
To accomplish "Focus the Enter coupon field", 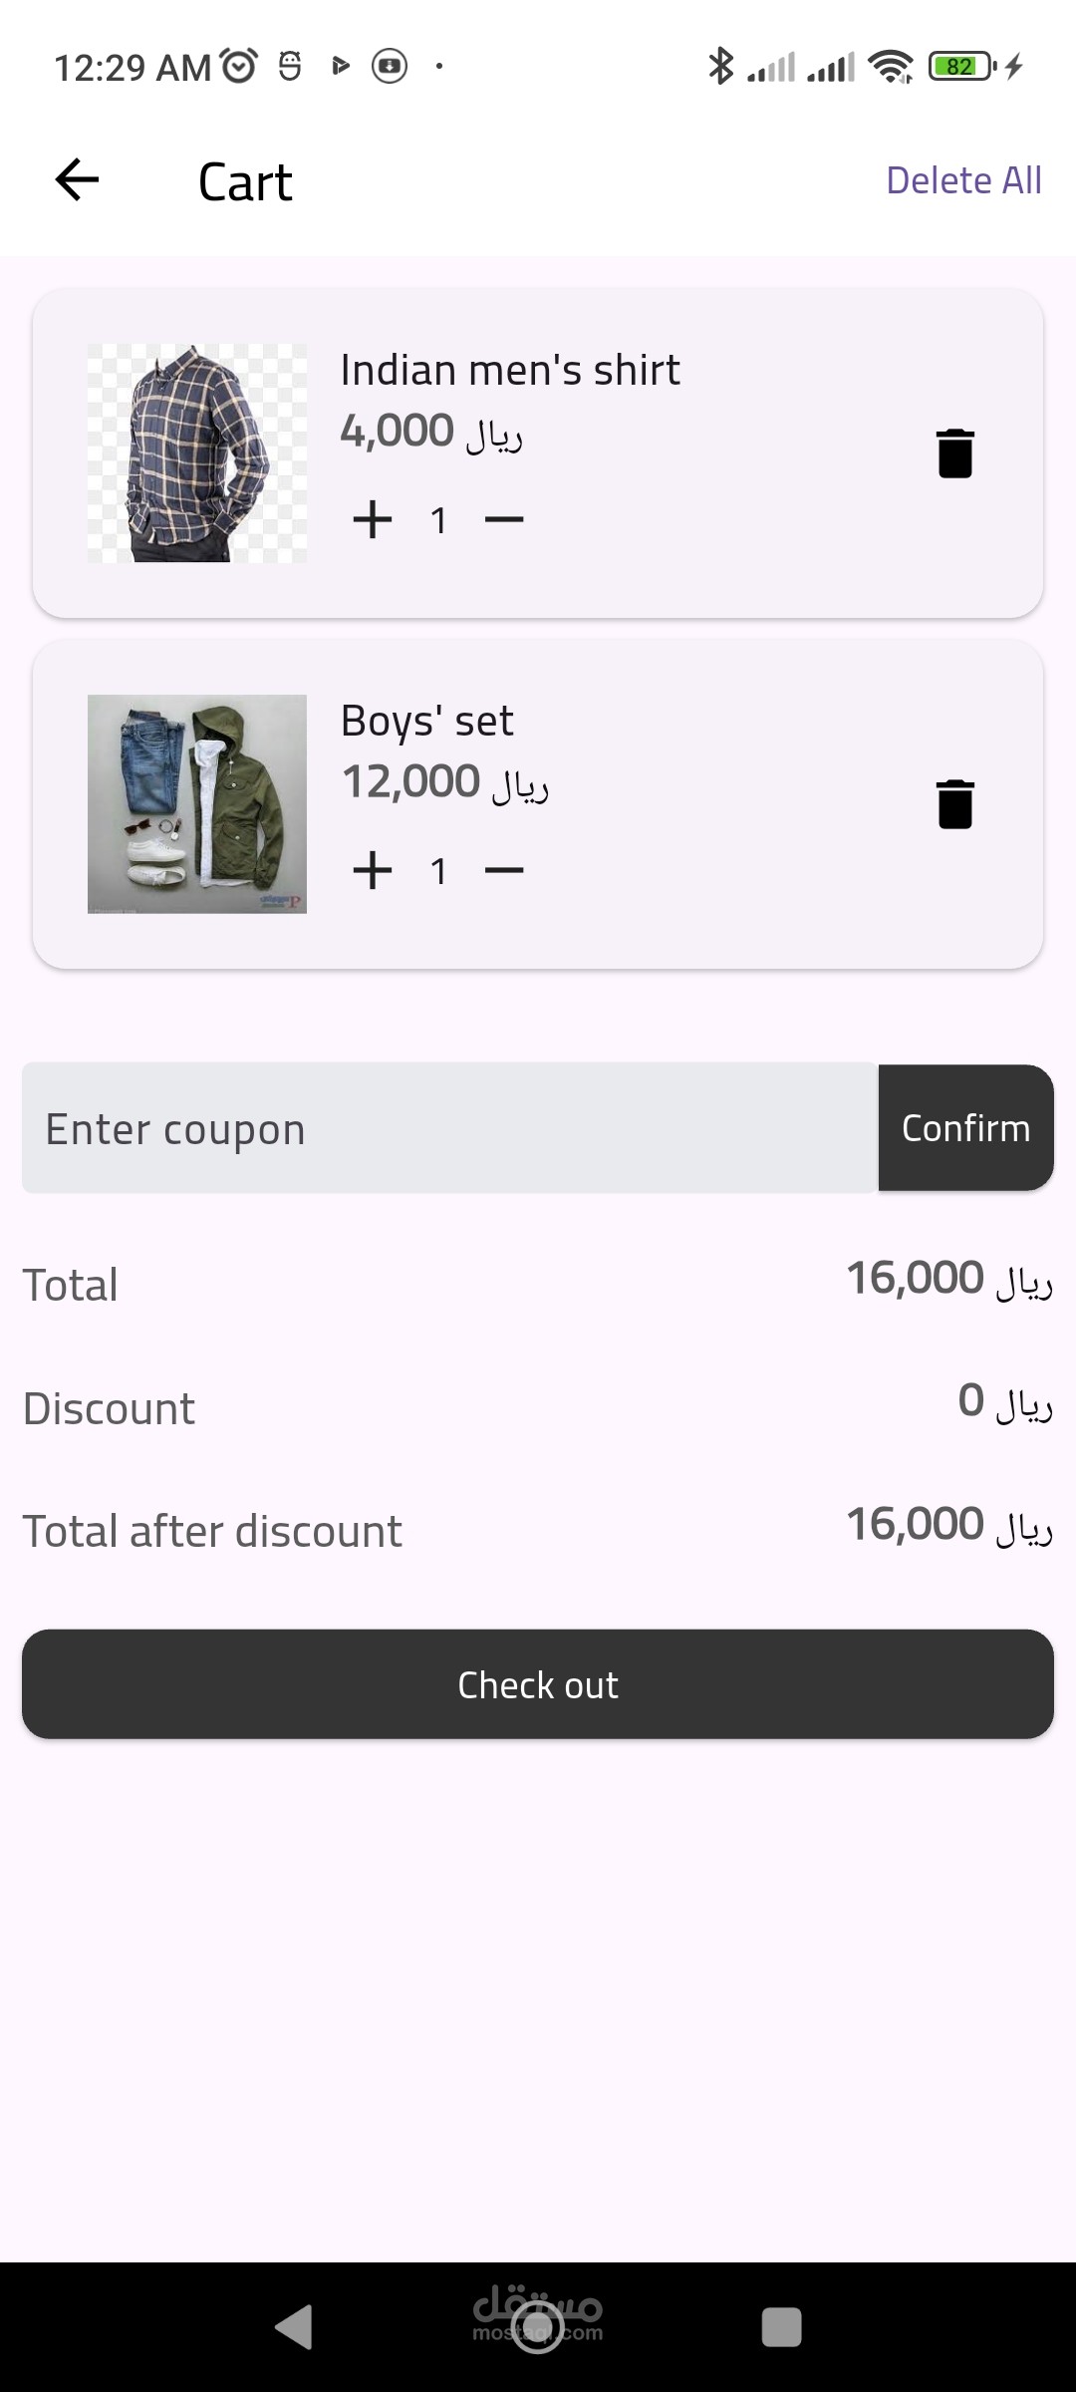I will (449, 1128).
